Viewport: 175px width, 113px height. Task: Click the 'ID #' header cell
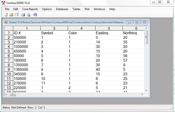pyautogui.click(x=27, y=33)
